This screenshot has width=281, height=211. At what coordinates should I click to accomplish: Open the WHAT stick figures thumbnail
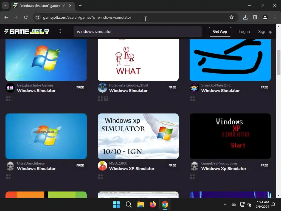pyautogui.click(x=138, y=60)
